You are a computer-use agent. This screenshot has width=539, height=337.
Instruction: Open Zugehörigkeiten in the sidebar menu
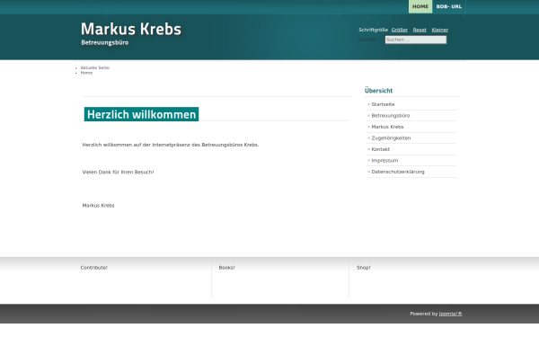pos(391,137)
